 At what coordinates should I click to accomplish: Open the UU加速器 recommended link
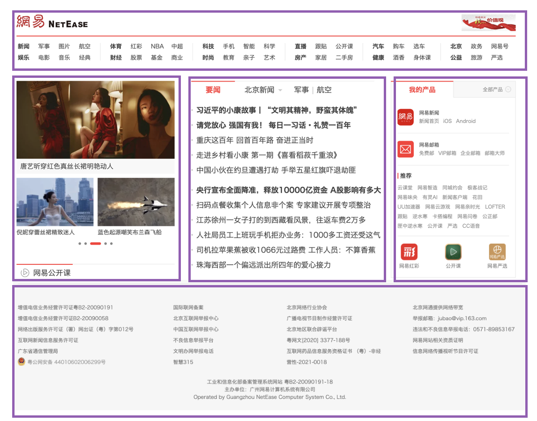(x=409, y=207)
